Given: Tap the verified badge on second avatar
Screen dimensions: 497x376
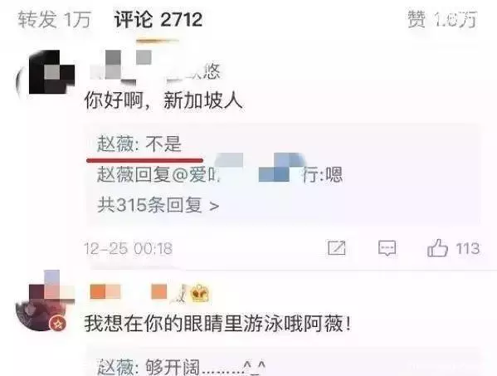Looking at the screenshot, I should [x=58, y=324].
